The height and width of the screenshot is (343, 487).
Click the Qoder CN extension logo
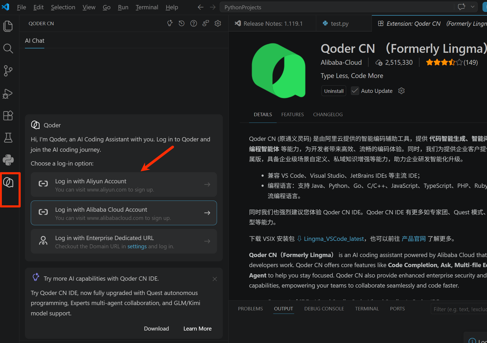click(x=279, y=71)
